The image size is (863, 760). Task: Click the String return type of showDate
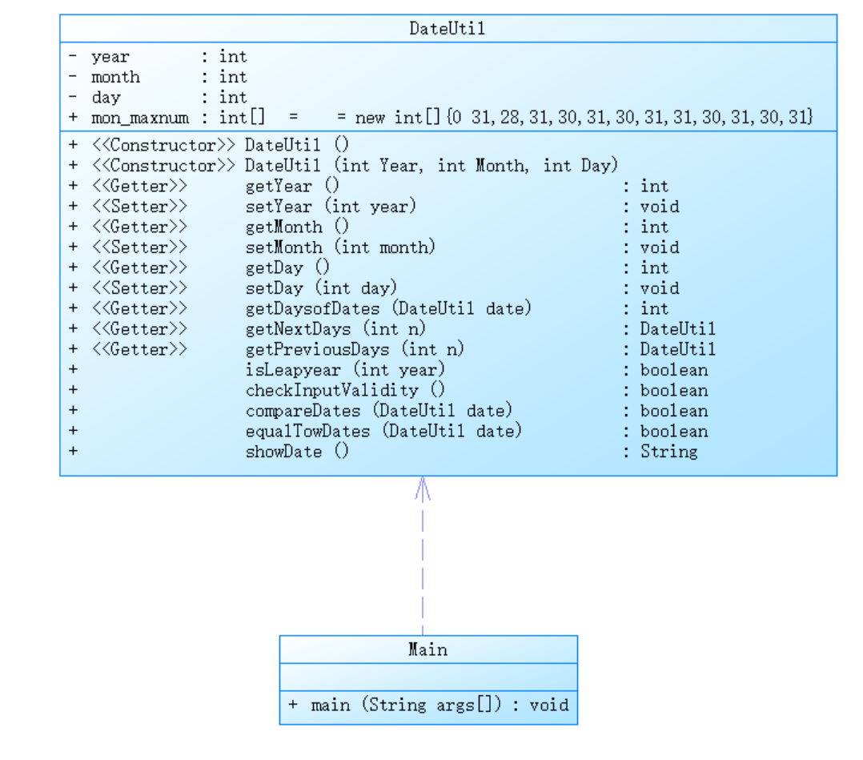[668, 451]
